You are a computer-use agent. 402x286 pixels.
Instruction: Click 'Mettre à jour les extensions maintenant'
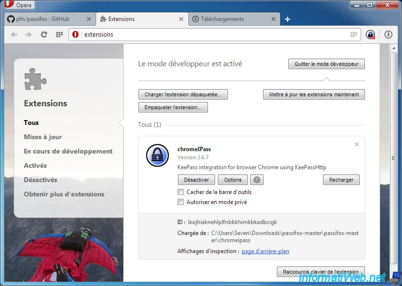[314, 94]
